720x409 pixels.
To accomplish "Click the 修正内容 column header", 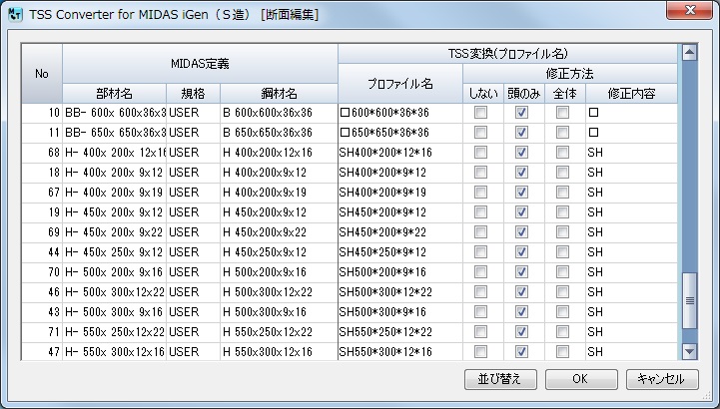I will (631, 94).
